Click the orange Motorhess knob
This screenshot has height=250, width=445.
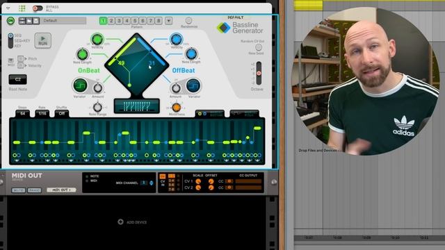(x=176, y=108)
